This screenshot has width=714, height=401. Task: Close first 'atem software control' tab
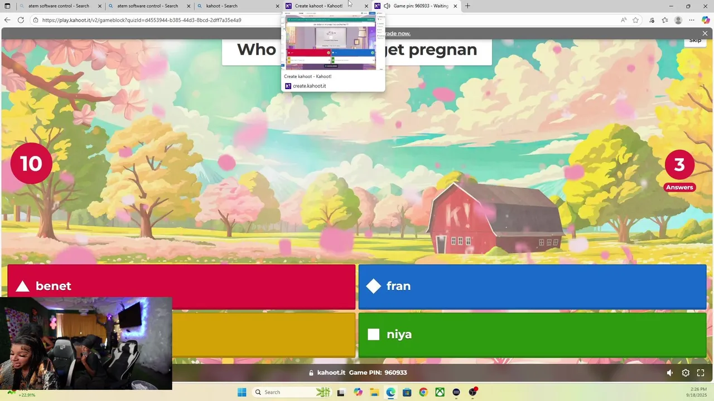click(99, 6)
